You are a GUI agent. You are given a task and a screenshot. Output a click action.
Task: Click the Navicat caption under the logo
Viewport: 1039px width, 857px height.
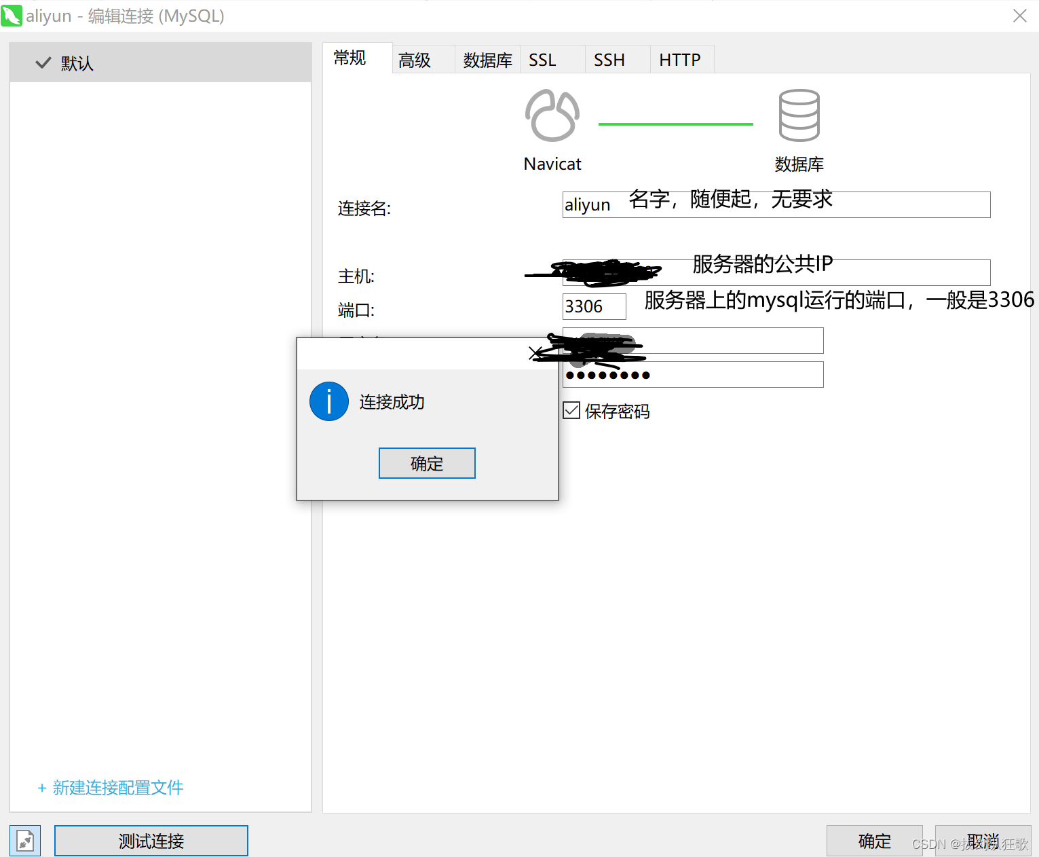click(552, 164)
